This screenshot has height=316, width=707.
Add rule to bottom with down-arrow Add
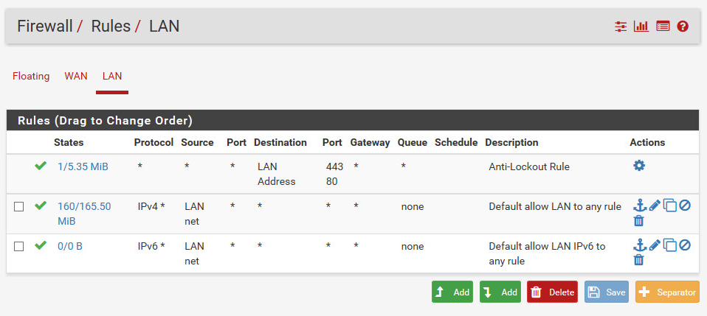(500, 292)
